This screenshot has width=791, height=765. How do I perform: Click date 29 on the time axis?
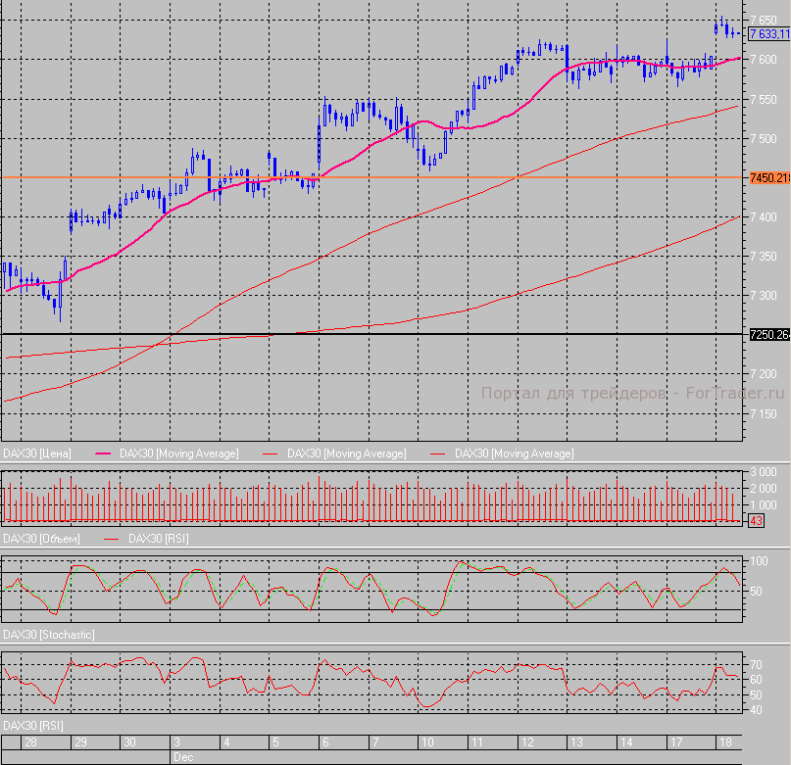(x=80, y=742)
